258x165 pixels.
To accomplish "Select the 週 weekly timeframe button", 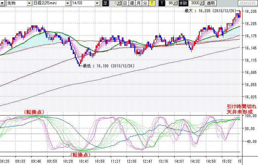I will pos(131,3).
